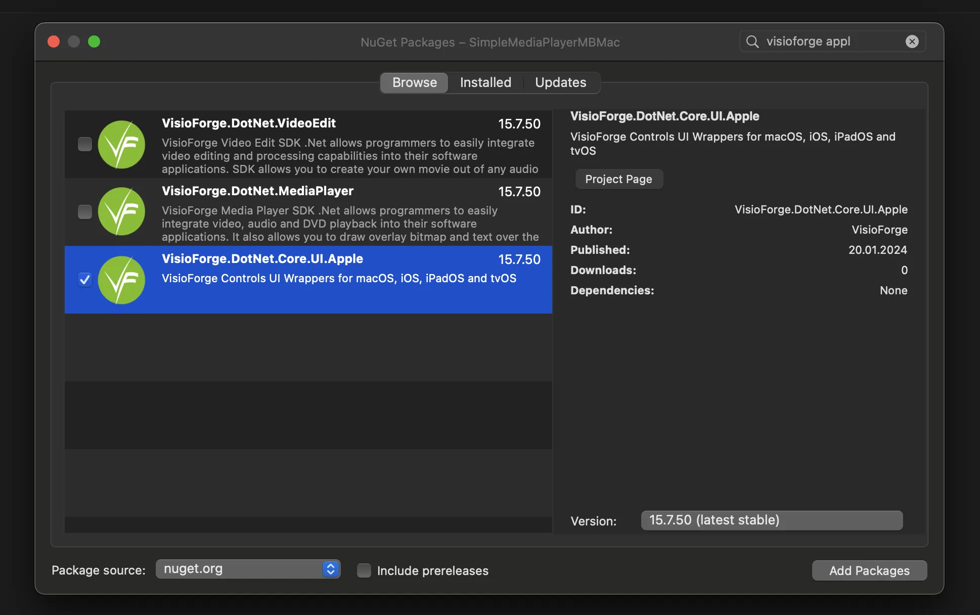Open the Project Page
The image size is (980, 615).
pyautogui.click(x=618, y=179)
